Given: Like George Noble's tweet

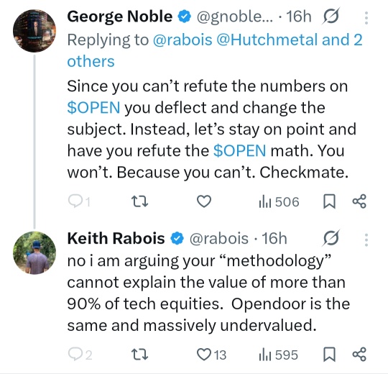Looking at the screenshot, I should (x=204, y=201).
